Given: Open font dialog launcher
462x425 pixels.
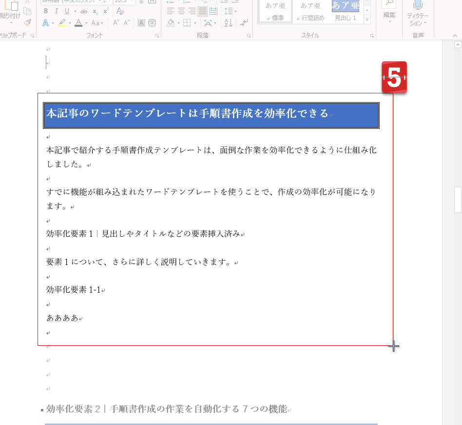Looking at the screenshot, I should 157,35.
